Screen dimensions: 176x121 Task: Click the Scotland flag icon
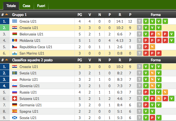click(x=14, y=118)
